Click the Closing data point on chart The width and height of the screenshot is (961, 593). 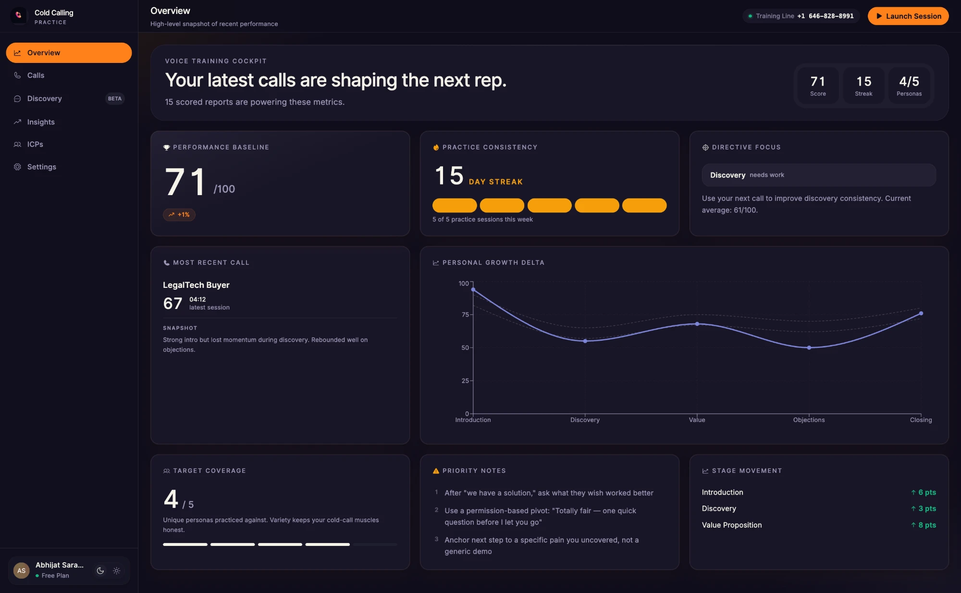(x=921, y=313)
